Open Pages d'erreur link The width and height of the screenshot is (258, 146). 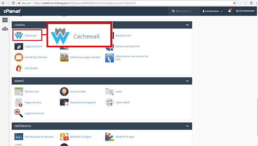[x=33, y=102]
